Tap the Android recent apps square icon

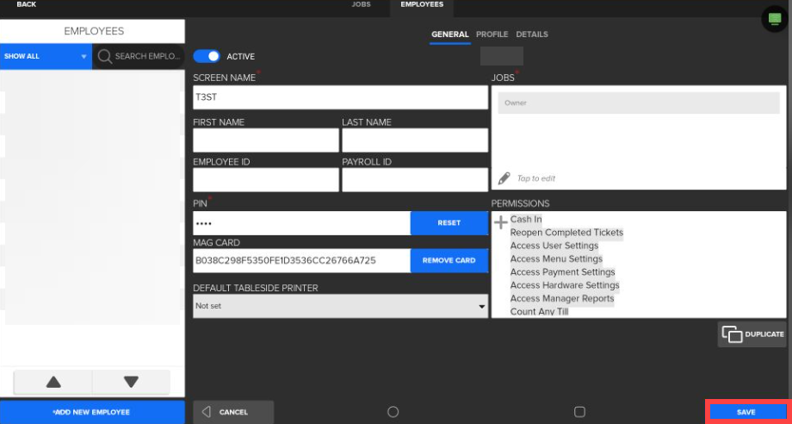[x=579, y=412]
